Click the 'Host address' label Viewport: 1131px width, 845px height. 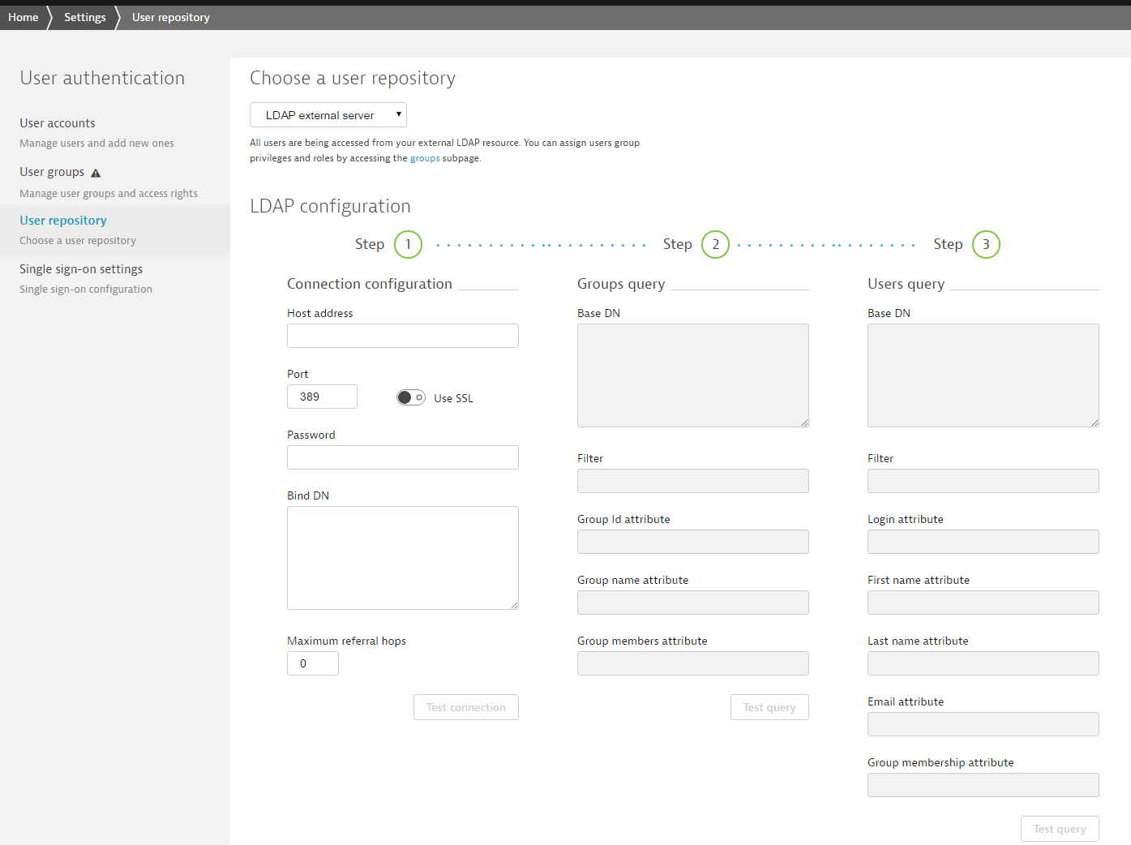(320, 313)
